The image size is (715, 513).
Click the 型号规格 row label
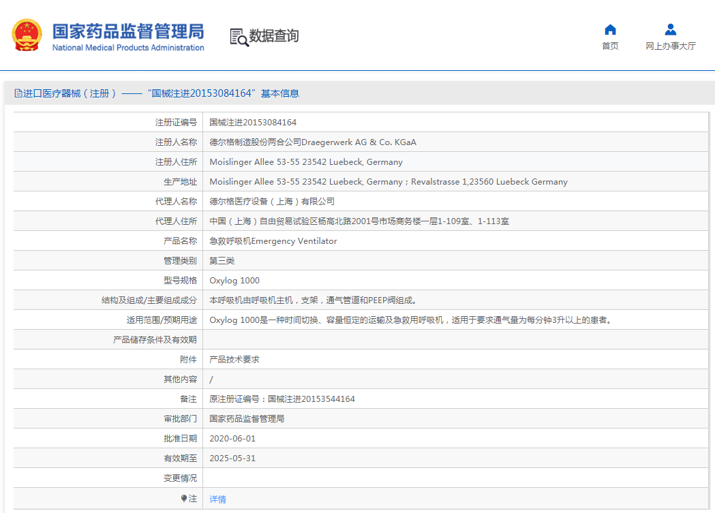point(180,281)
